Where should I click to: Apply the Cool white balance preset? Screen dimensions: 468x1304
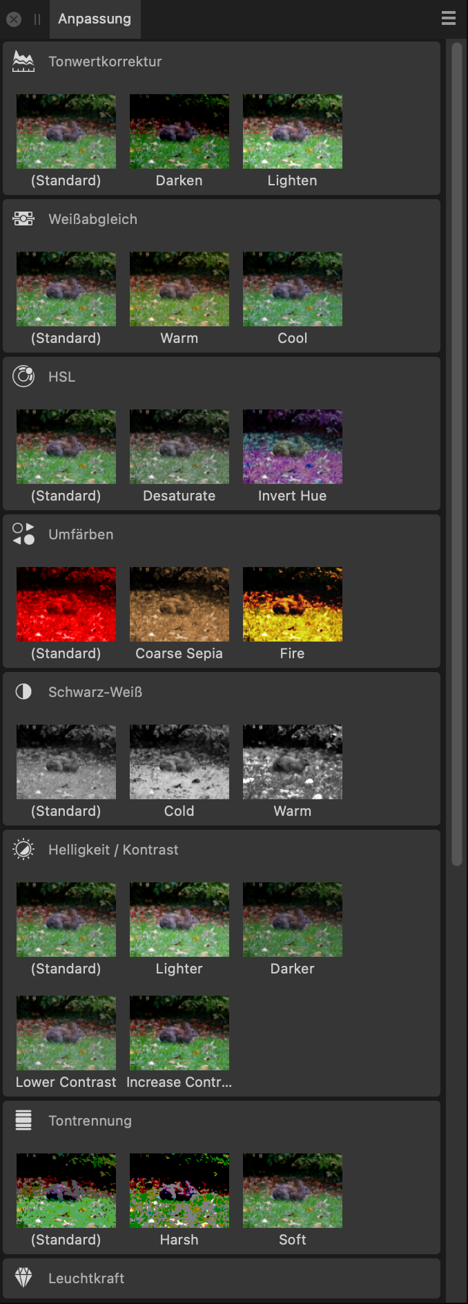(x=293, y=289)
